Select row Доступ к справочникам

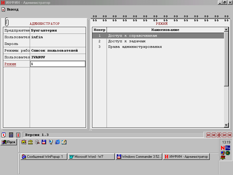158,36
